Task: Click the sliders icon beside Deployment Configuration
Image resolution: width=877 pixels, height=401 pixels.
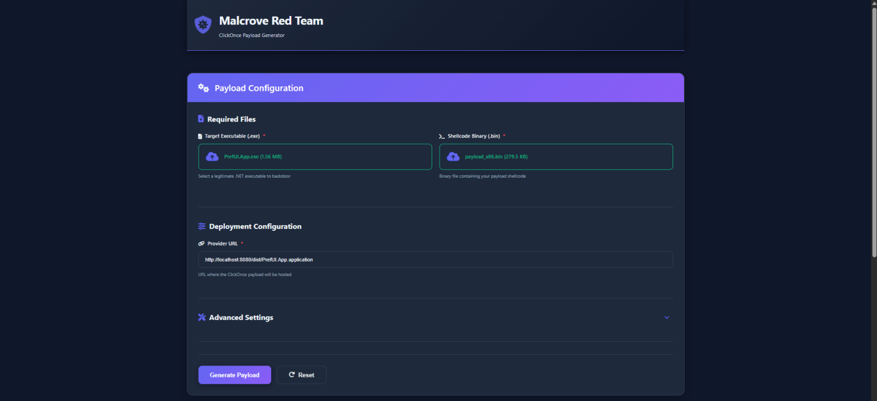Action: [x=202, y=226]
